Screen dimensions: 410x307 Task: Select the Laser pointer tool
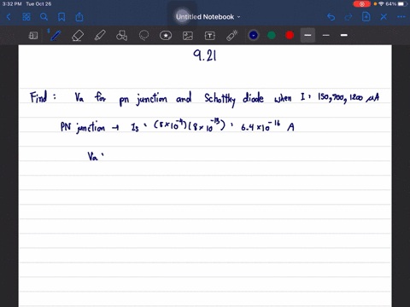[232, 36]
